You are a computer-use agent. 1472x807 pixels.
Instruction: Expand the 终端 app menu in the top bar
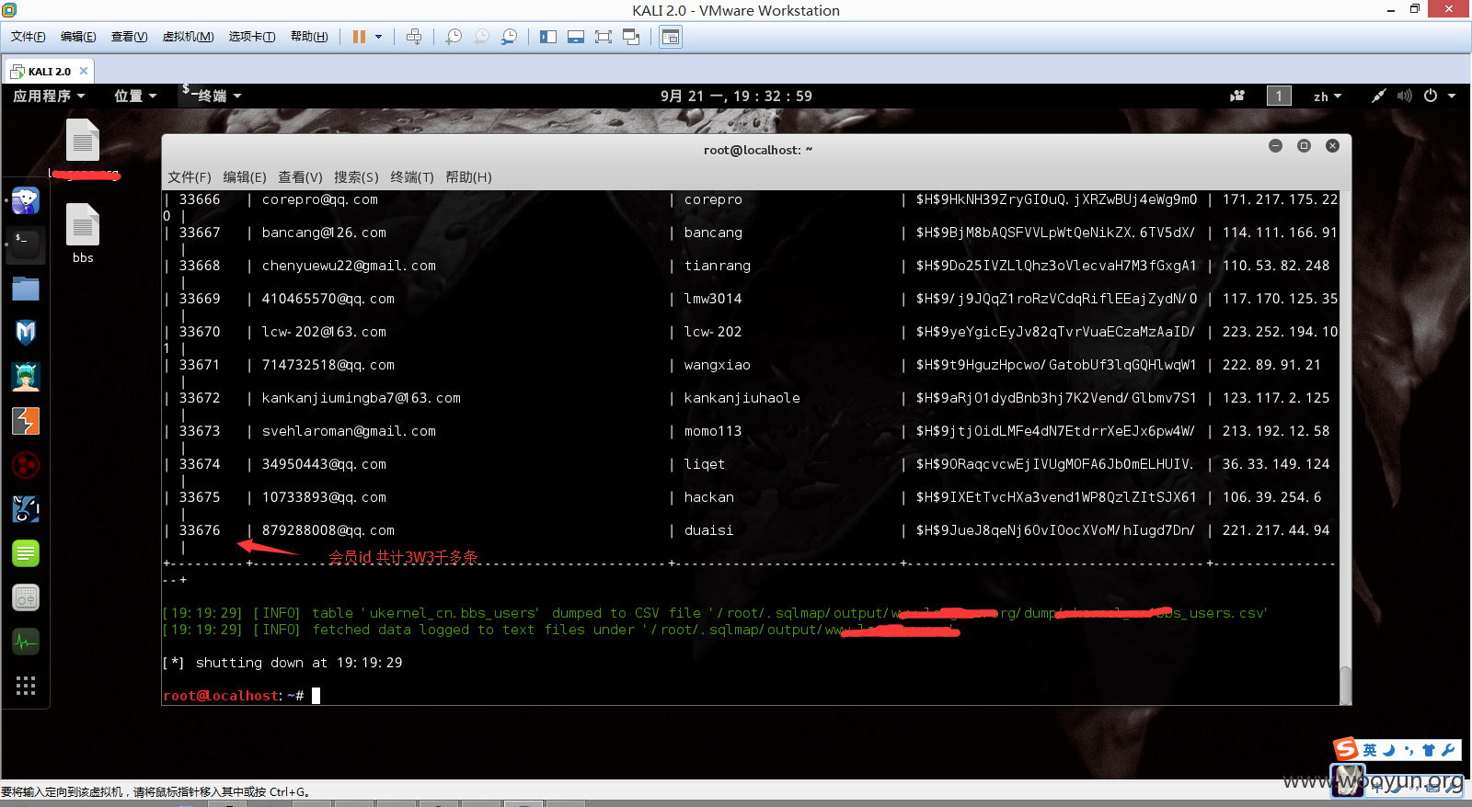[212, 96]
